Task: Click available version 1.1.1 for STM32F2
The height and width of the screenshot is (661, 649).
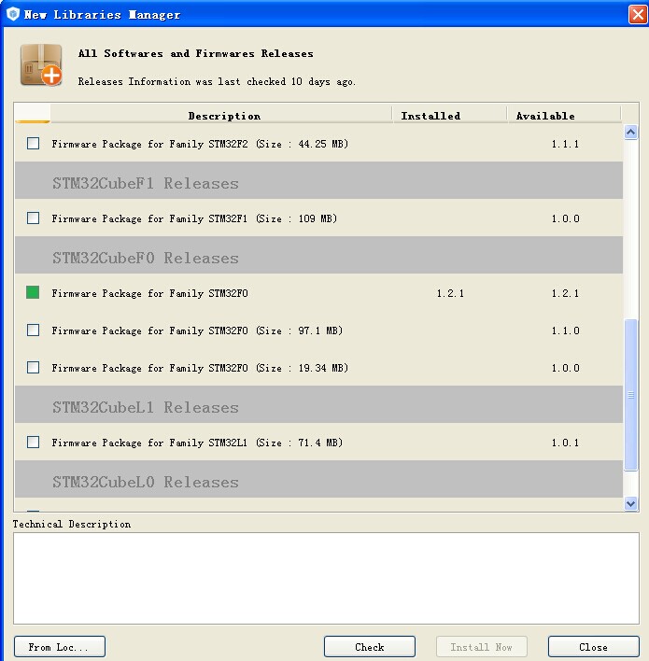Action: [x=565, y=144]
